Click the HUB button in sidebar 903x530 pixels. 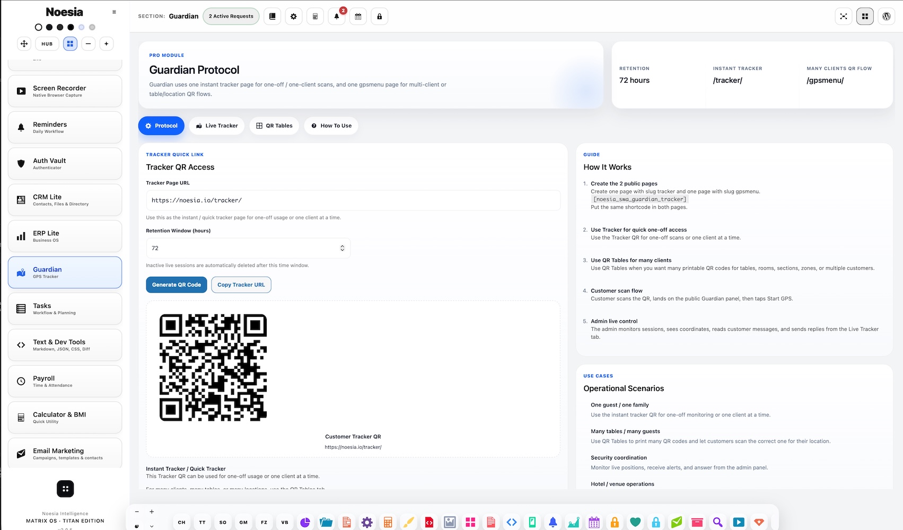(47, 43)
